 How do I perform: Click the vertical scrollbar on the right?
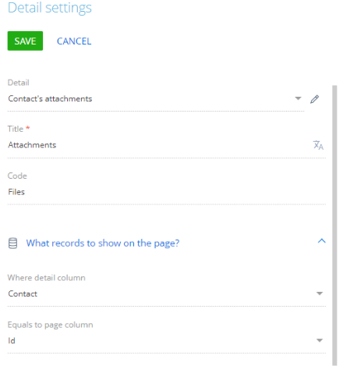(x=334, y=226)
